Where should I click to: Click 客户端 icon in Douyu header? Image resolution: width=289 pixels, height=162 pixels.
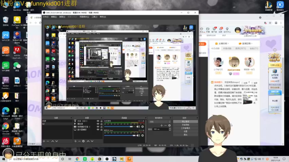click(214, 29)
